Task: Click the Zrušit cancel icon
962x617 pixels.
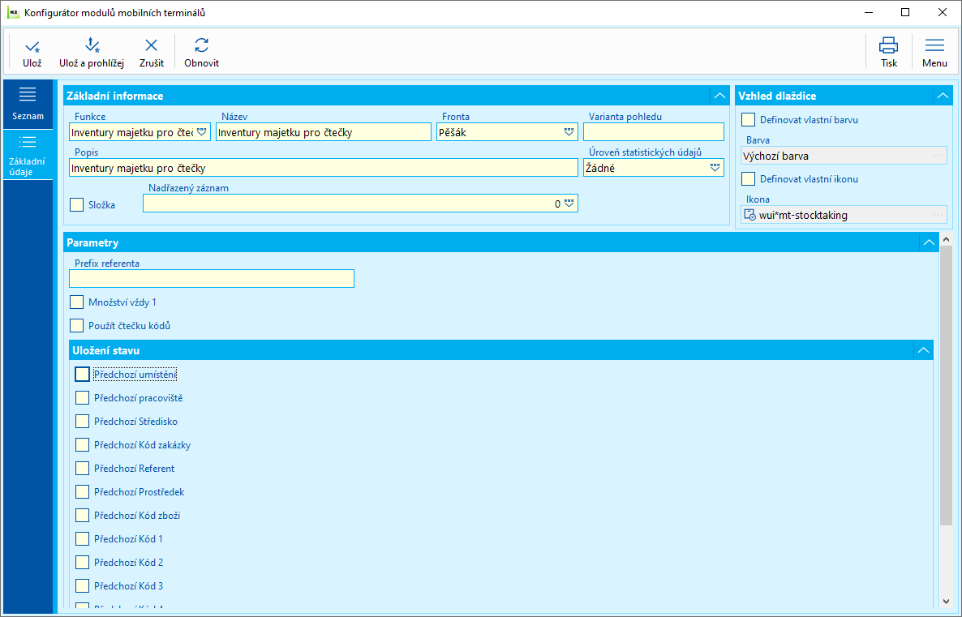Action: pos(151,45)
